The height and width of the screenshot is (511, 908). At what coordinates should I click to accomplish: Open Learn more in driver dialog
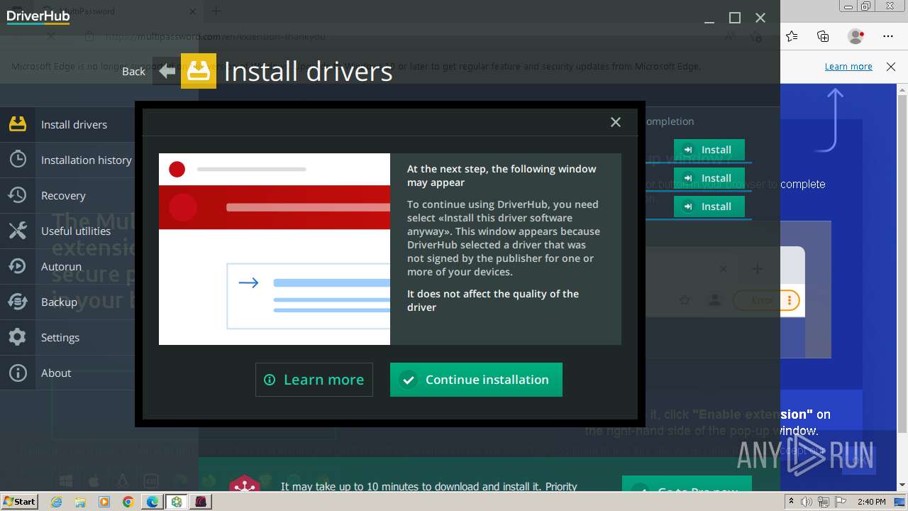pos(314,380)
